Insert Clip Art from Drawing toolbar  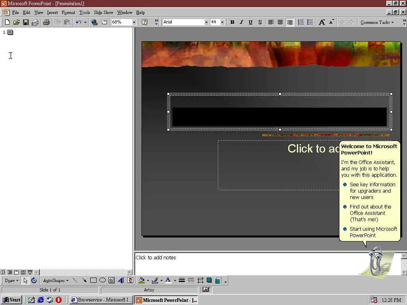click(130, 280)
